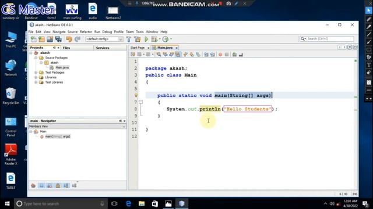Open the Profile Main Project dropdown arrow
This screenshot has width=373, height=209.
pos(171,39)
